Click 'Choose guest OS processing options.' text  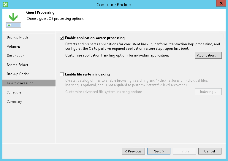(56, 19)
